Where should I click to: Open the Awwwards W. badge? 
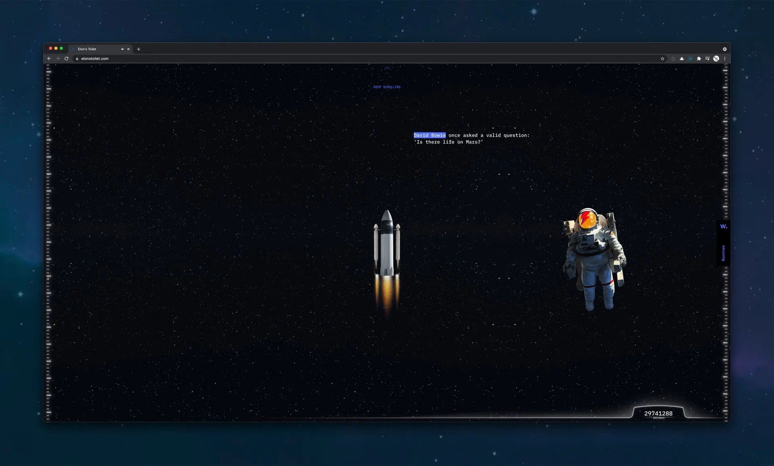click(724, 226)
